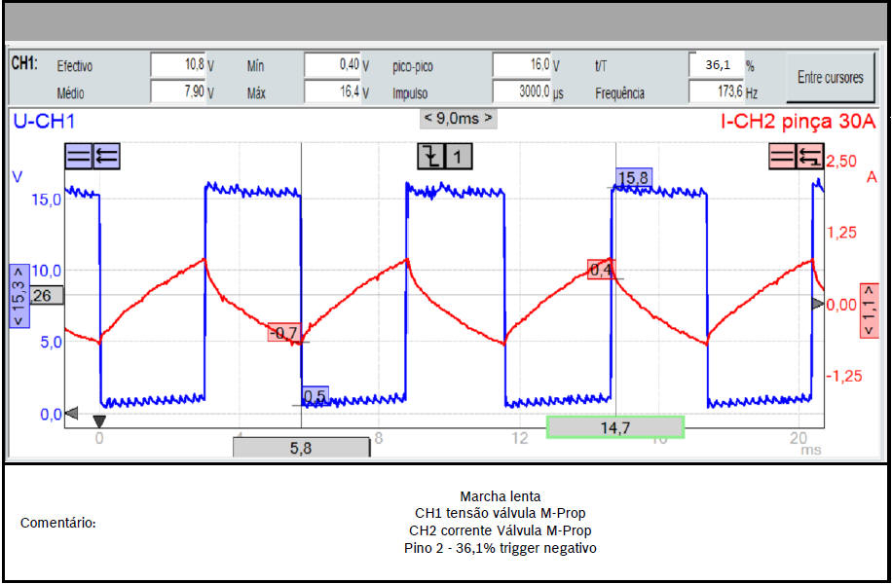Select the 5,8 time cursor handle
The width and height of the screenshot is (892, 584).
tap(301, 447)
